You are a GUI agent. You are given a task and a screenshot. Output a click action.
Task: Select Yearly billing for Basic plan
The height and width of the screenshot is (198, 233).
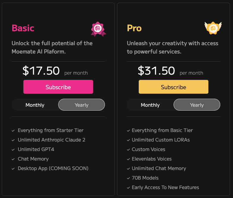point(81,105)
